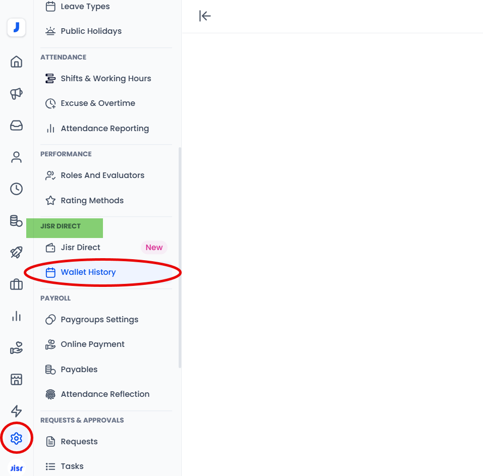Screen dimensions: 483x476
Task: Click the inbox tray icon
Action: click(x=17, y=126)
